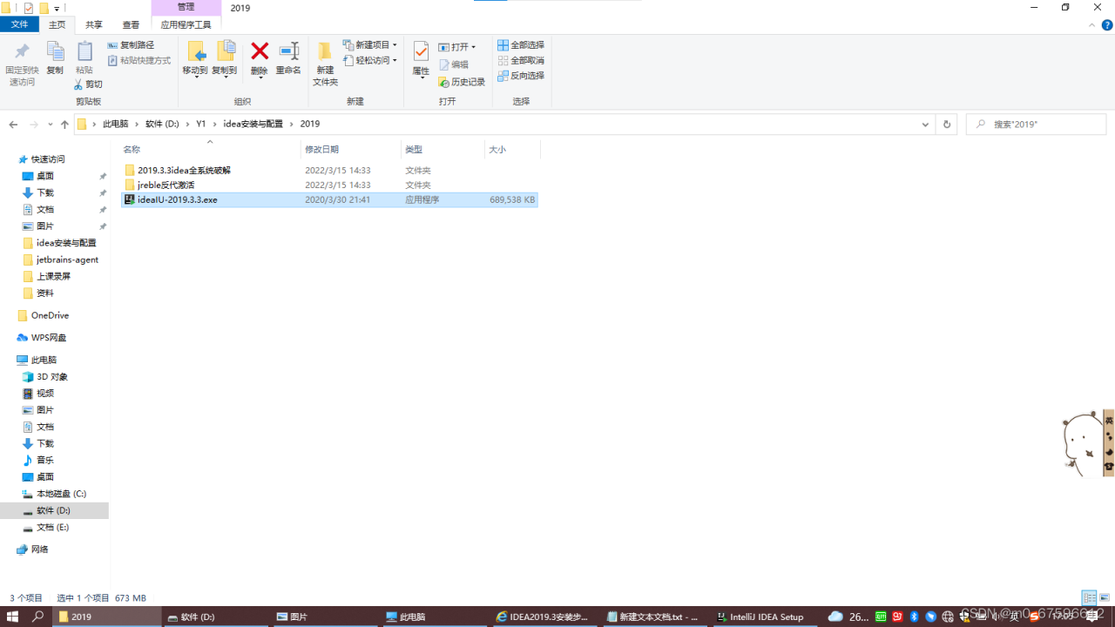Open 3D 对象 in the navigation pane
Image resolution: width=1115 pixels, height=627 pixels.
pyautogui.click(x=51, y=377)
